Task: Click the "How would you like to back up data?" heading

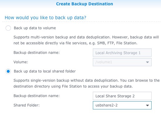Action: pyautogui.click(x=45, y=18)
